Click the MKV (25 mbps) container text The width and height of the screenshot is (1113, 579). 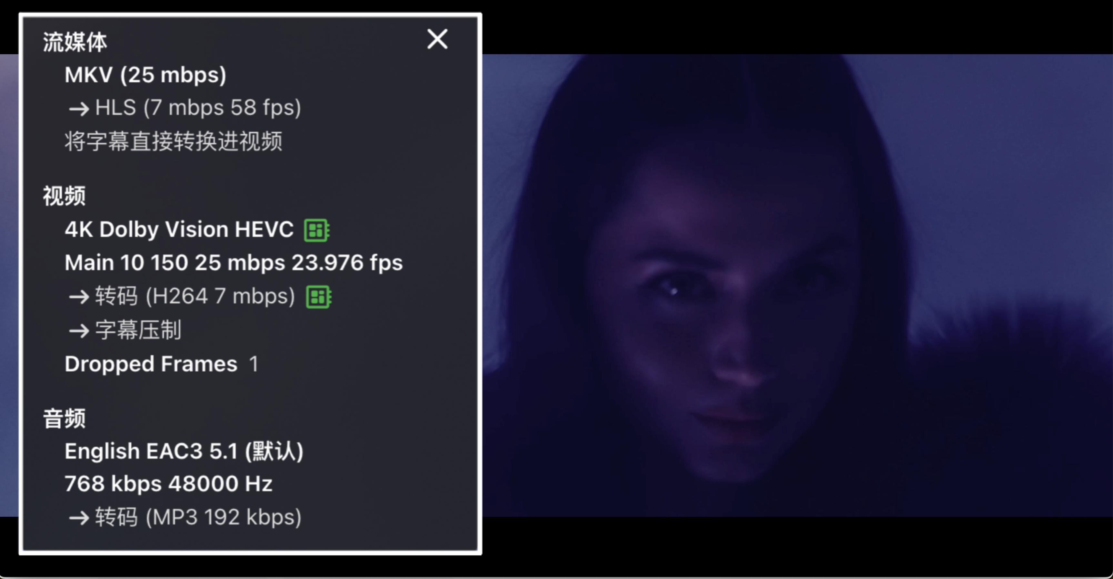point(145,75)
